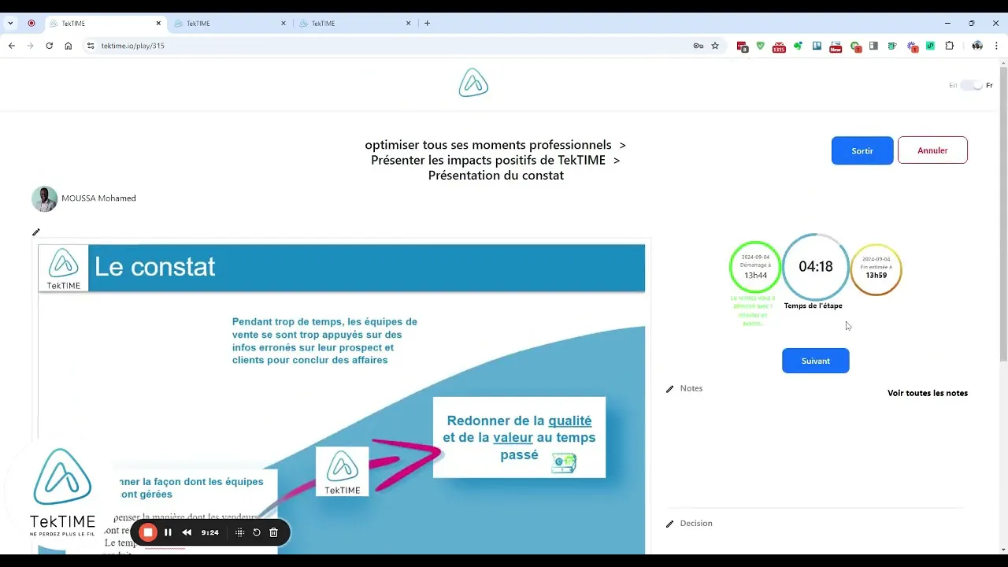Screen dimensions: 1008x567
Task: Stop the screen recording
Action: coord(147,532)
